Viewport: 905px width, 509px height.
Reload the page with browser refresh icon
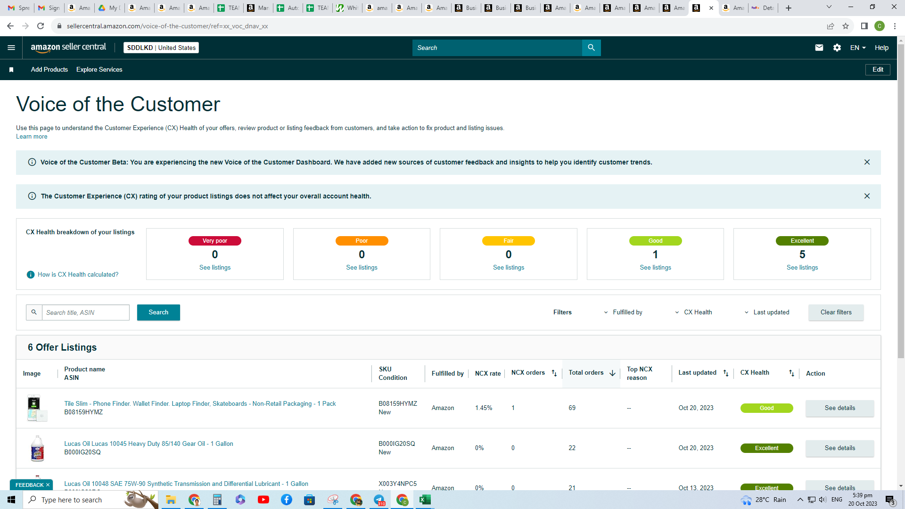[x=41, y=26]
